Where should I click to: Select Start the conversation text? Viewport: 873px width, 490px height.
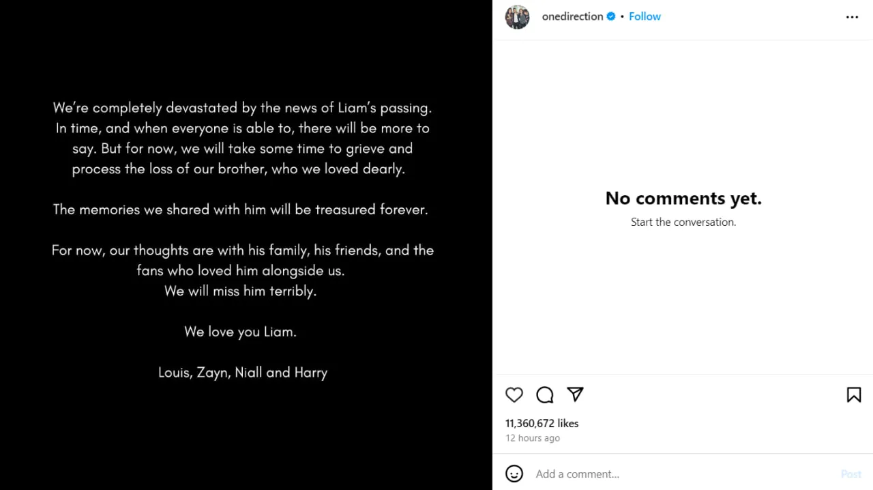[683, 222]
